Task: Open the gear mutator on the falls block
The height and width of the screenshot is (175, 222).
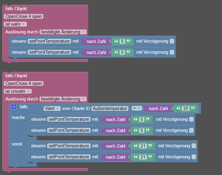Action: (x=14, y=107)
